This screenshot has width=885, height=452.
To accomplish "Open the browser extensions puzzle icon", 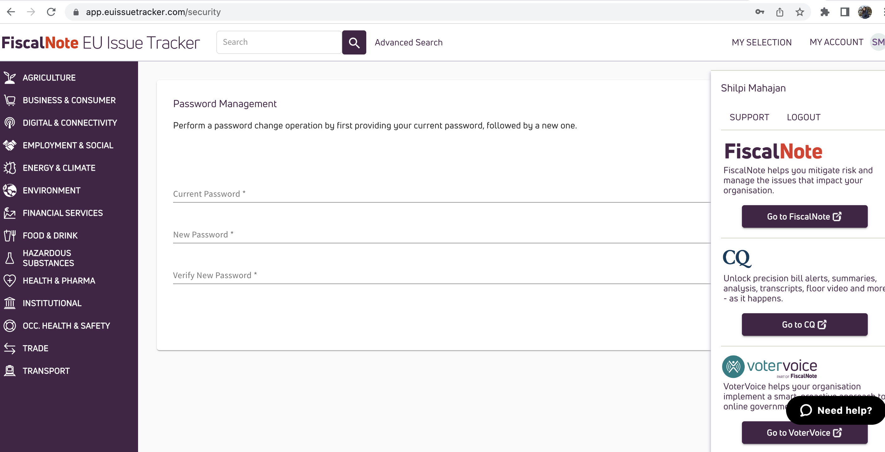I will tap(825, 12).
